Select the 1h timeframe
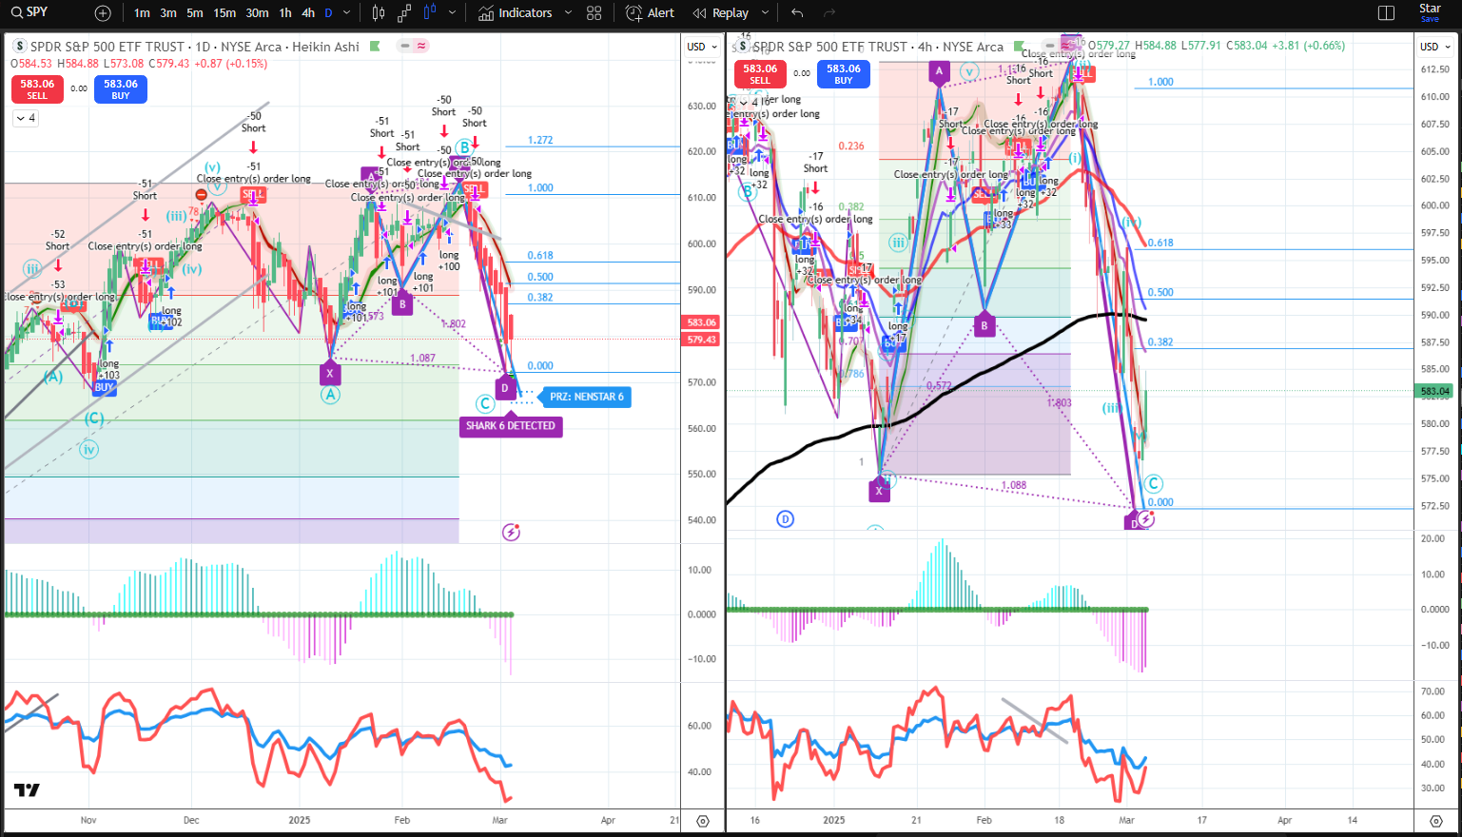The image size is (1462, 837). coord(285,13)
